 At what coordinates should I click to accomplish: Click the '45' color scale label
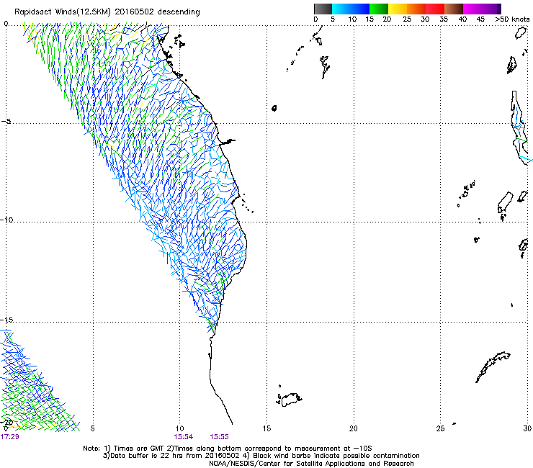pos(480,19)
